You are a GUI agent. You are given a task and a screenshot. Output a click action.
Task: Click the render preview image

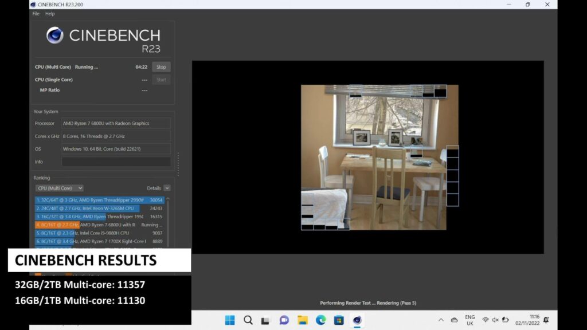(x=379, y=157)
